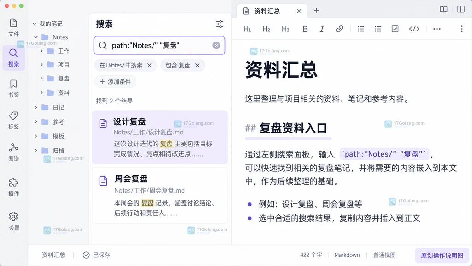Apply Heading 1 format
This screenshot has height=266, width=472.
pyautogui.click(x=247, y=29)
